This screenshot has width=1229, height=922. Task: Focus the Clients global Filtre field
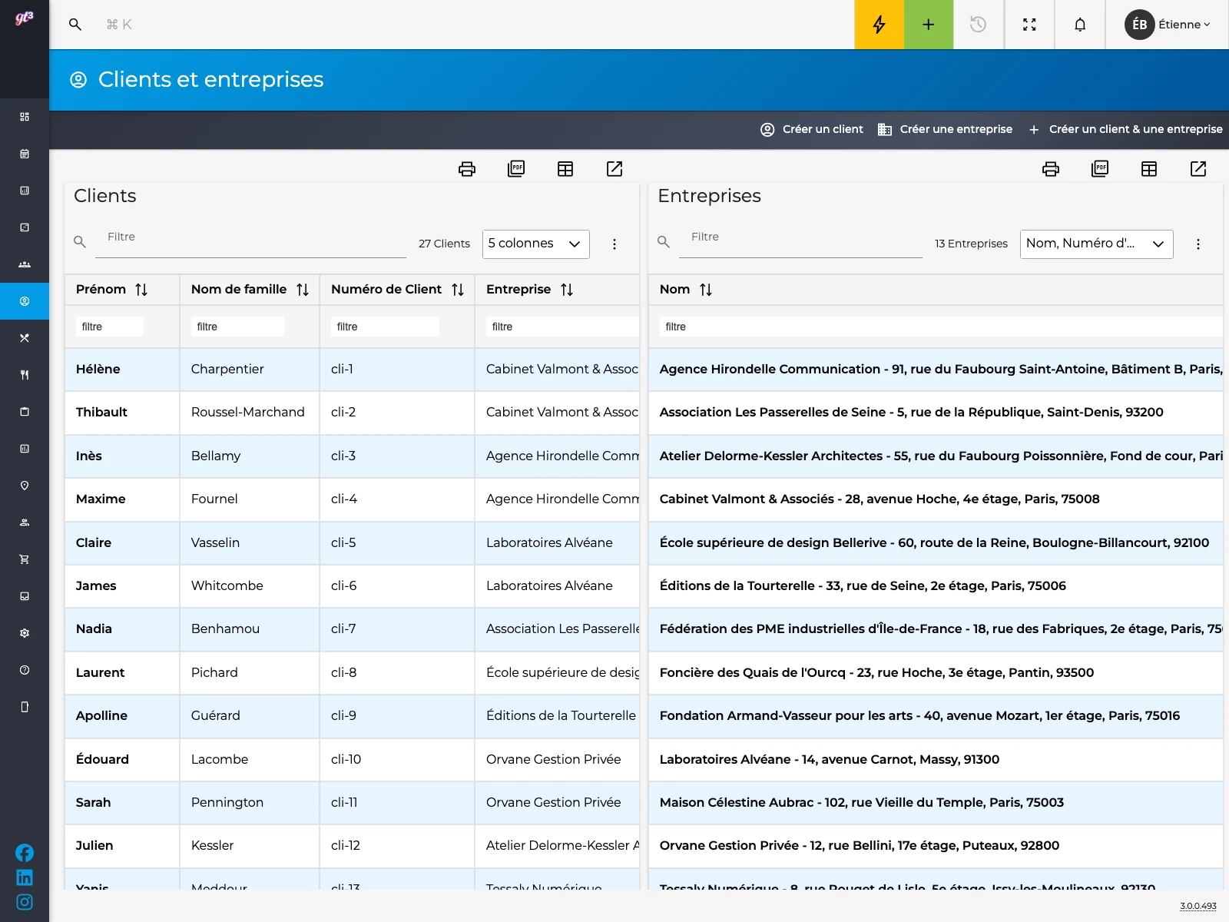coord(250,242)
